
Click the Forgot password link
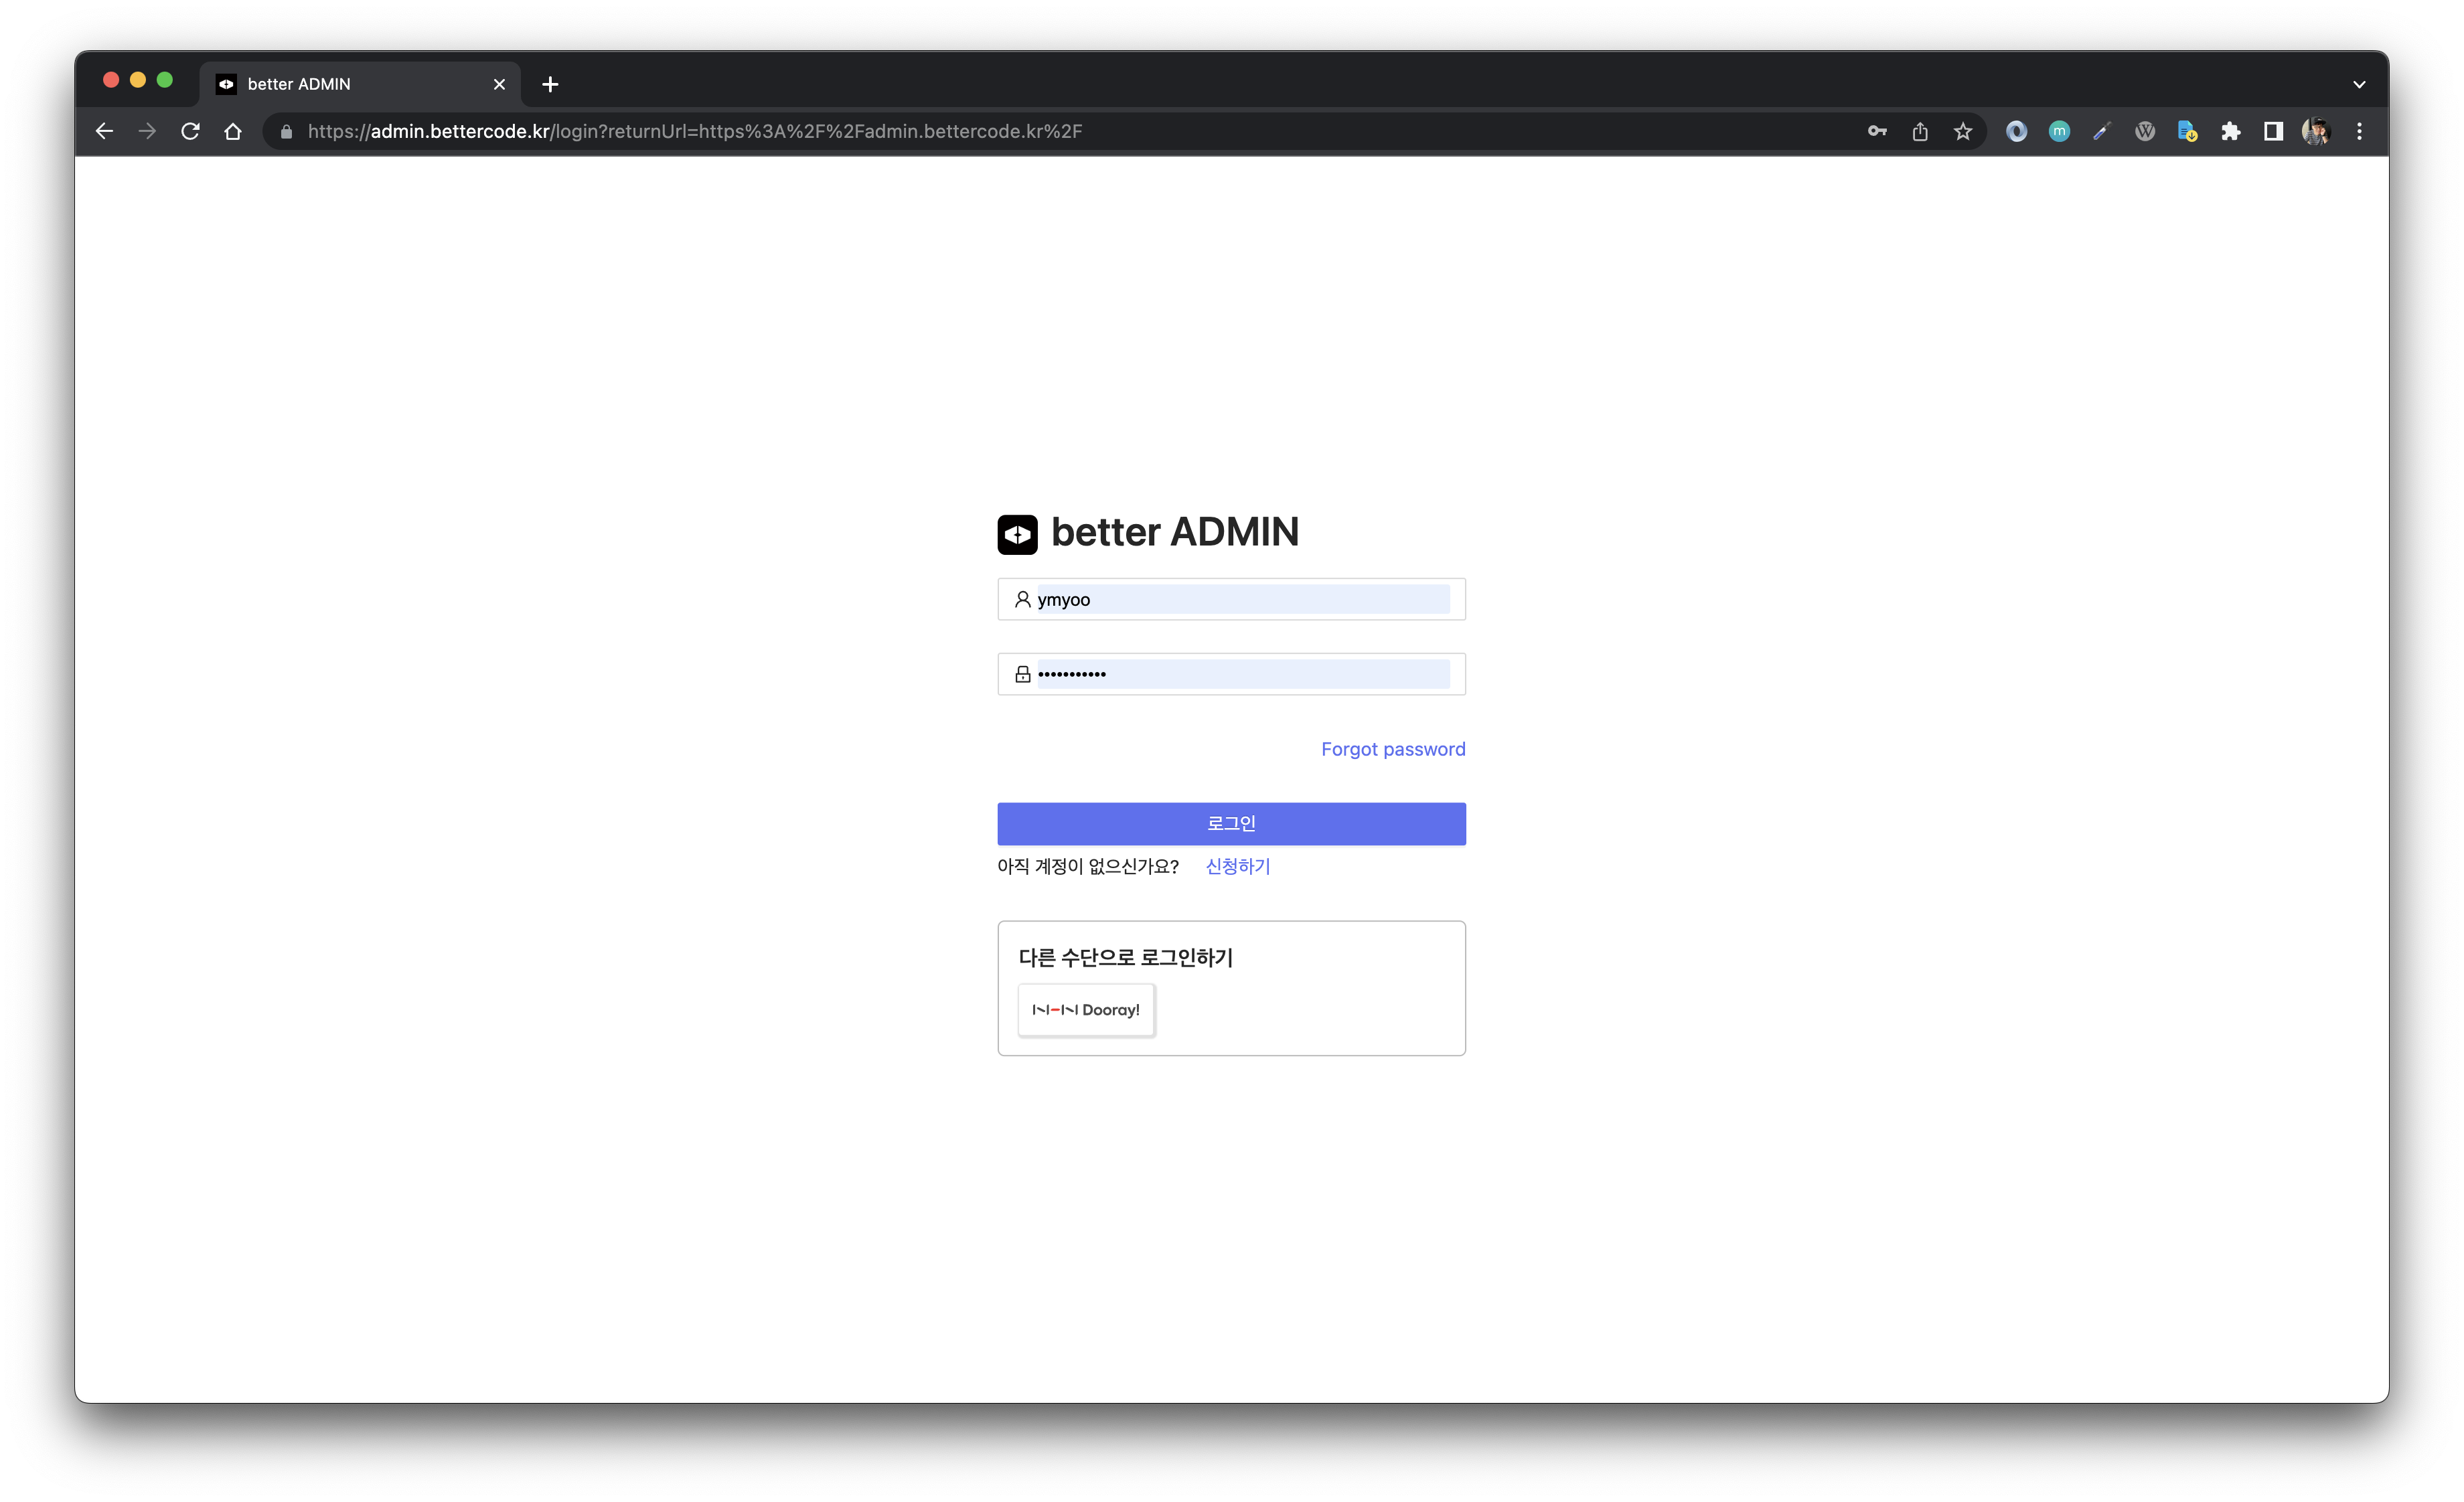coord(1392,748)
